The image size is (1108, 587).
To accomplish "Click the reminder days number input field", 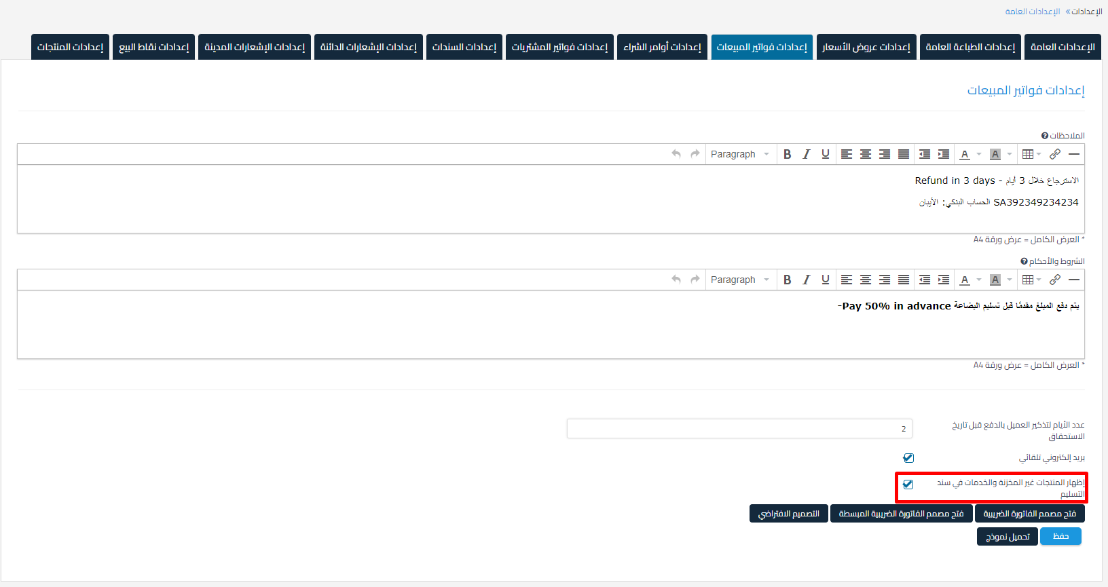I will [x=739, y=429].
